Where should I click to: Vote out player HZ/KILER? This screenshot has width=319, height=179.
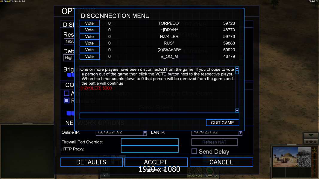tap(89, 36)
